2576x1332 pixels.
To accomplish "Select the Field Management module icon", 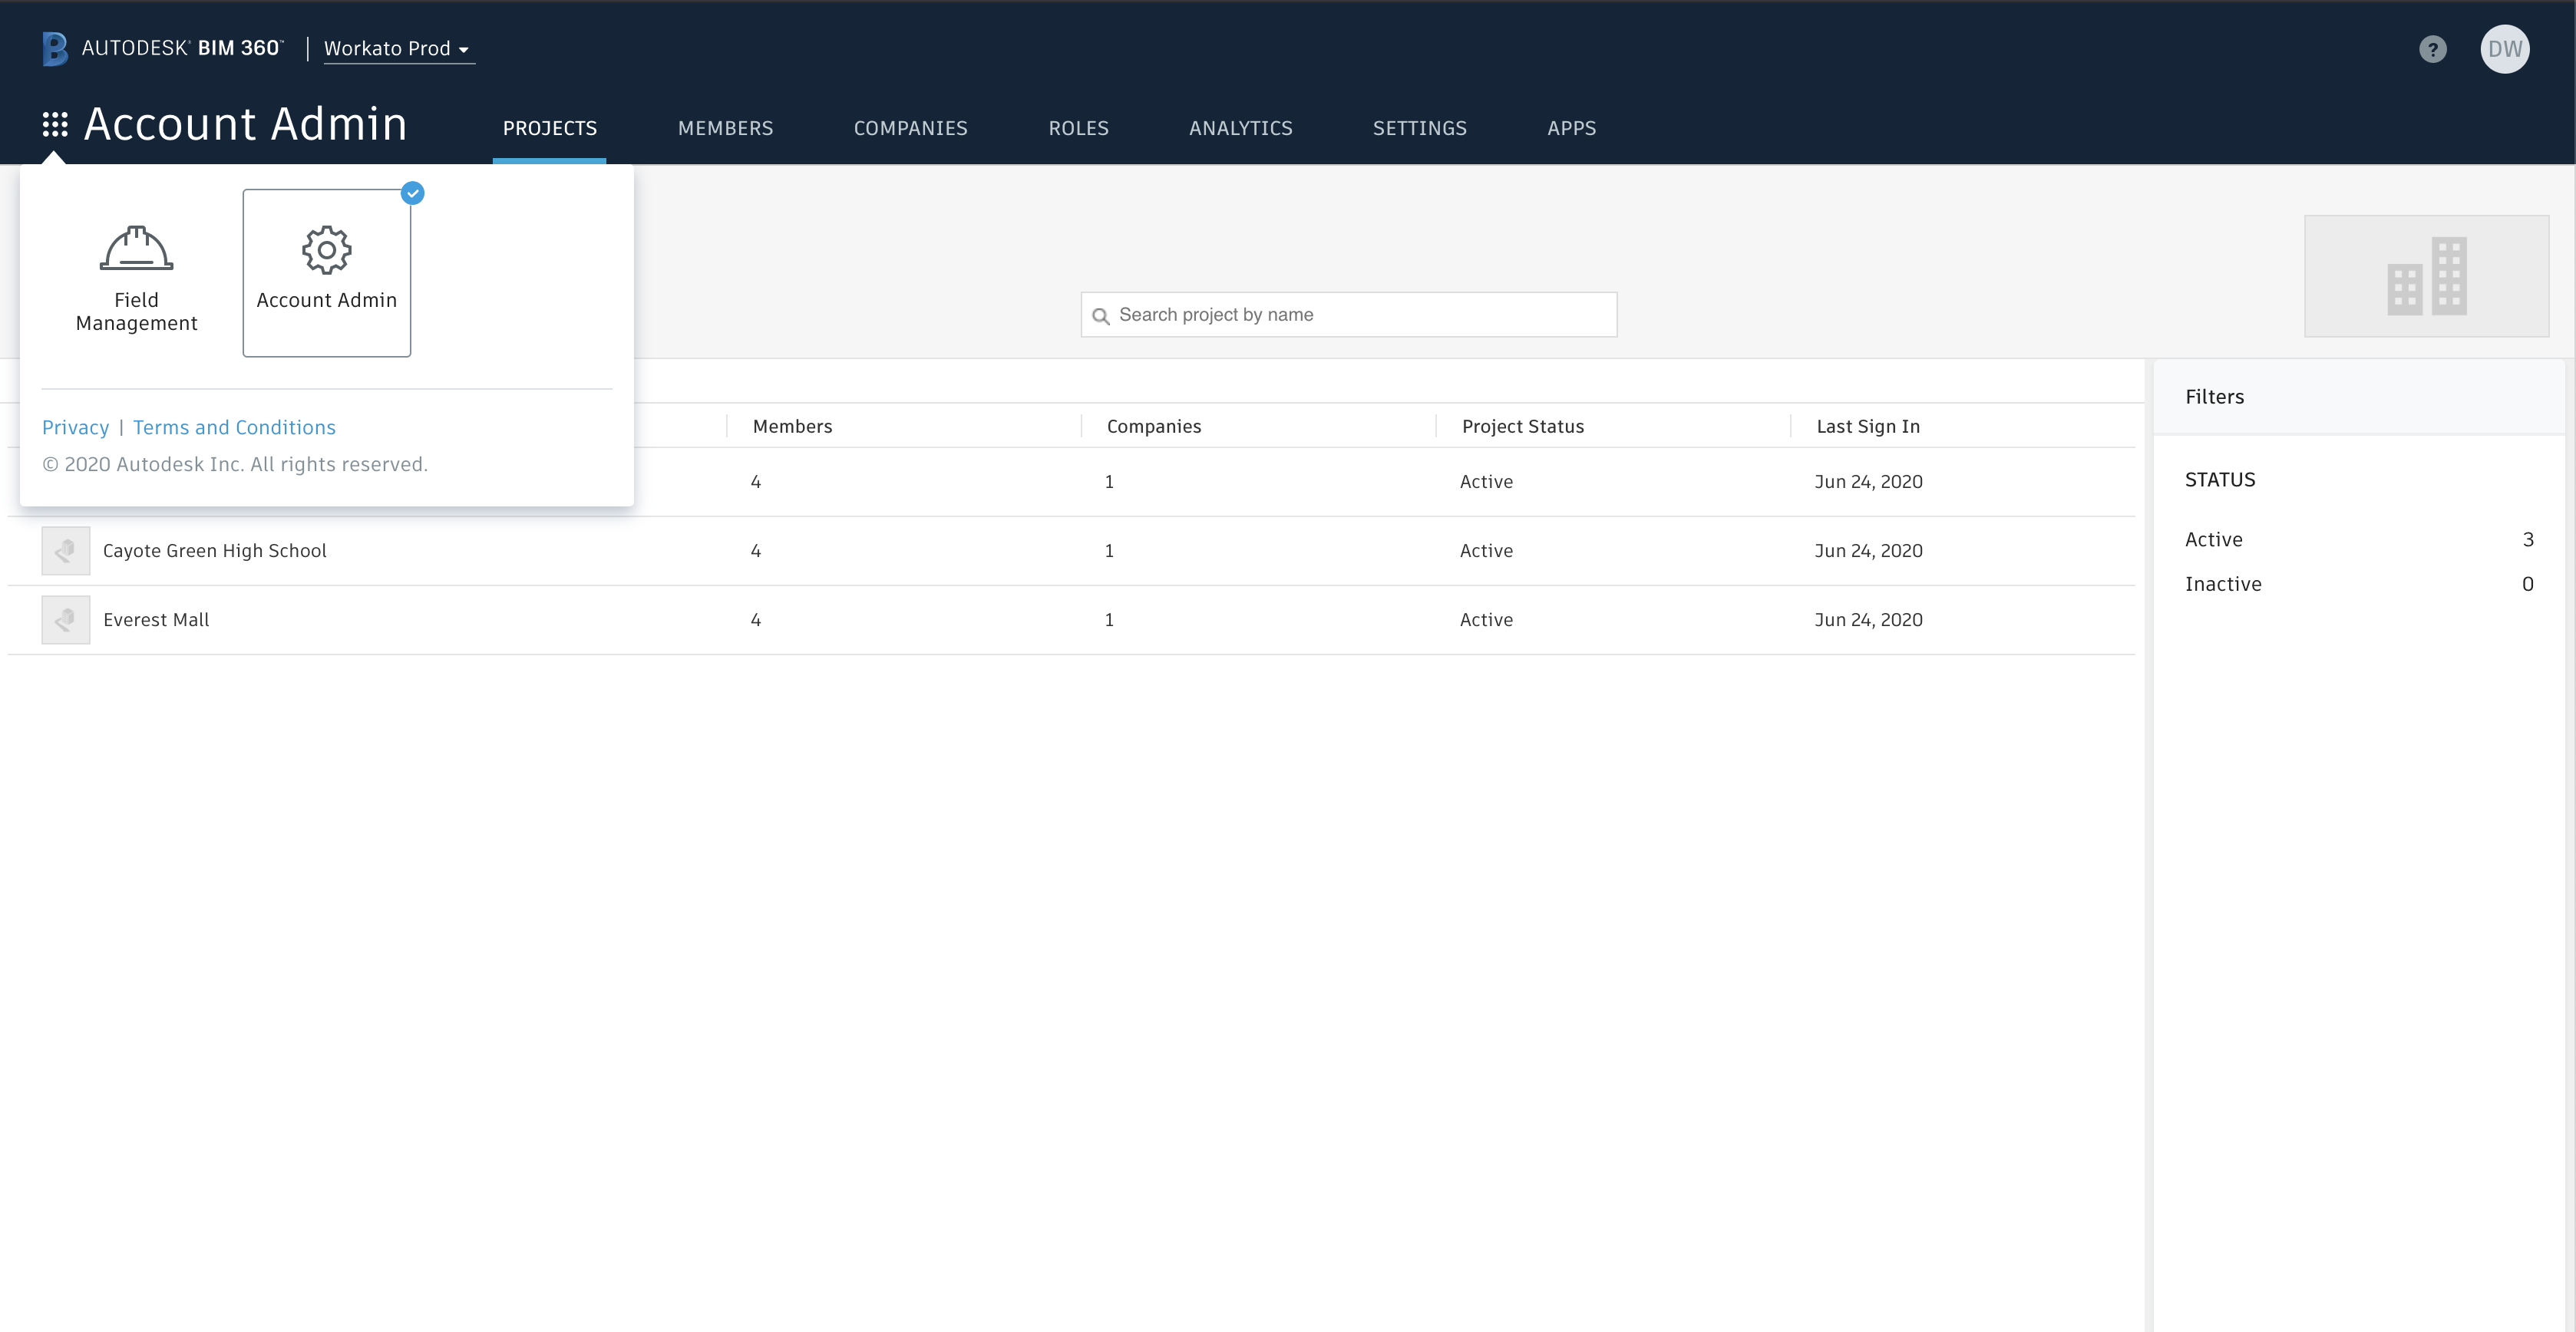I will tap(136, 249).
